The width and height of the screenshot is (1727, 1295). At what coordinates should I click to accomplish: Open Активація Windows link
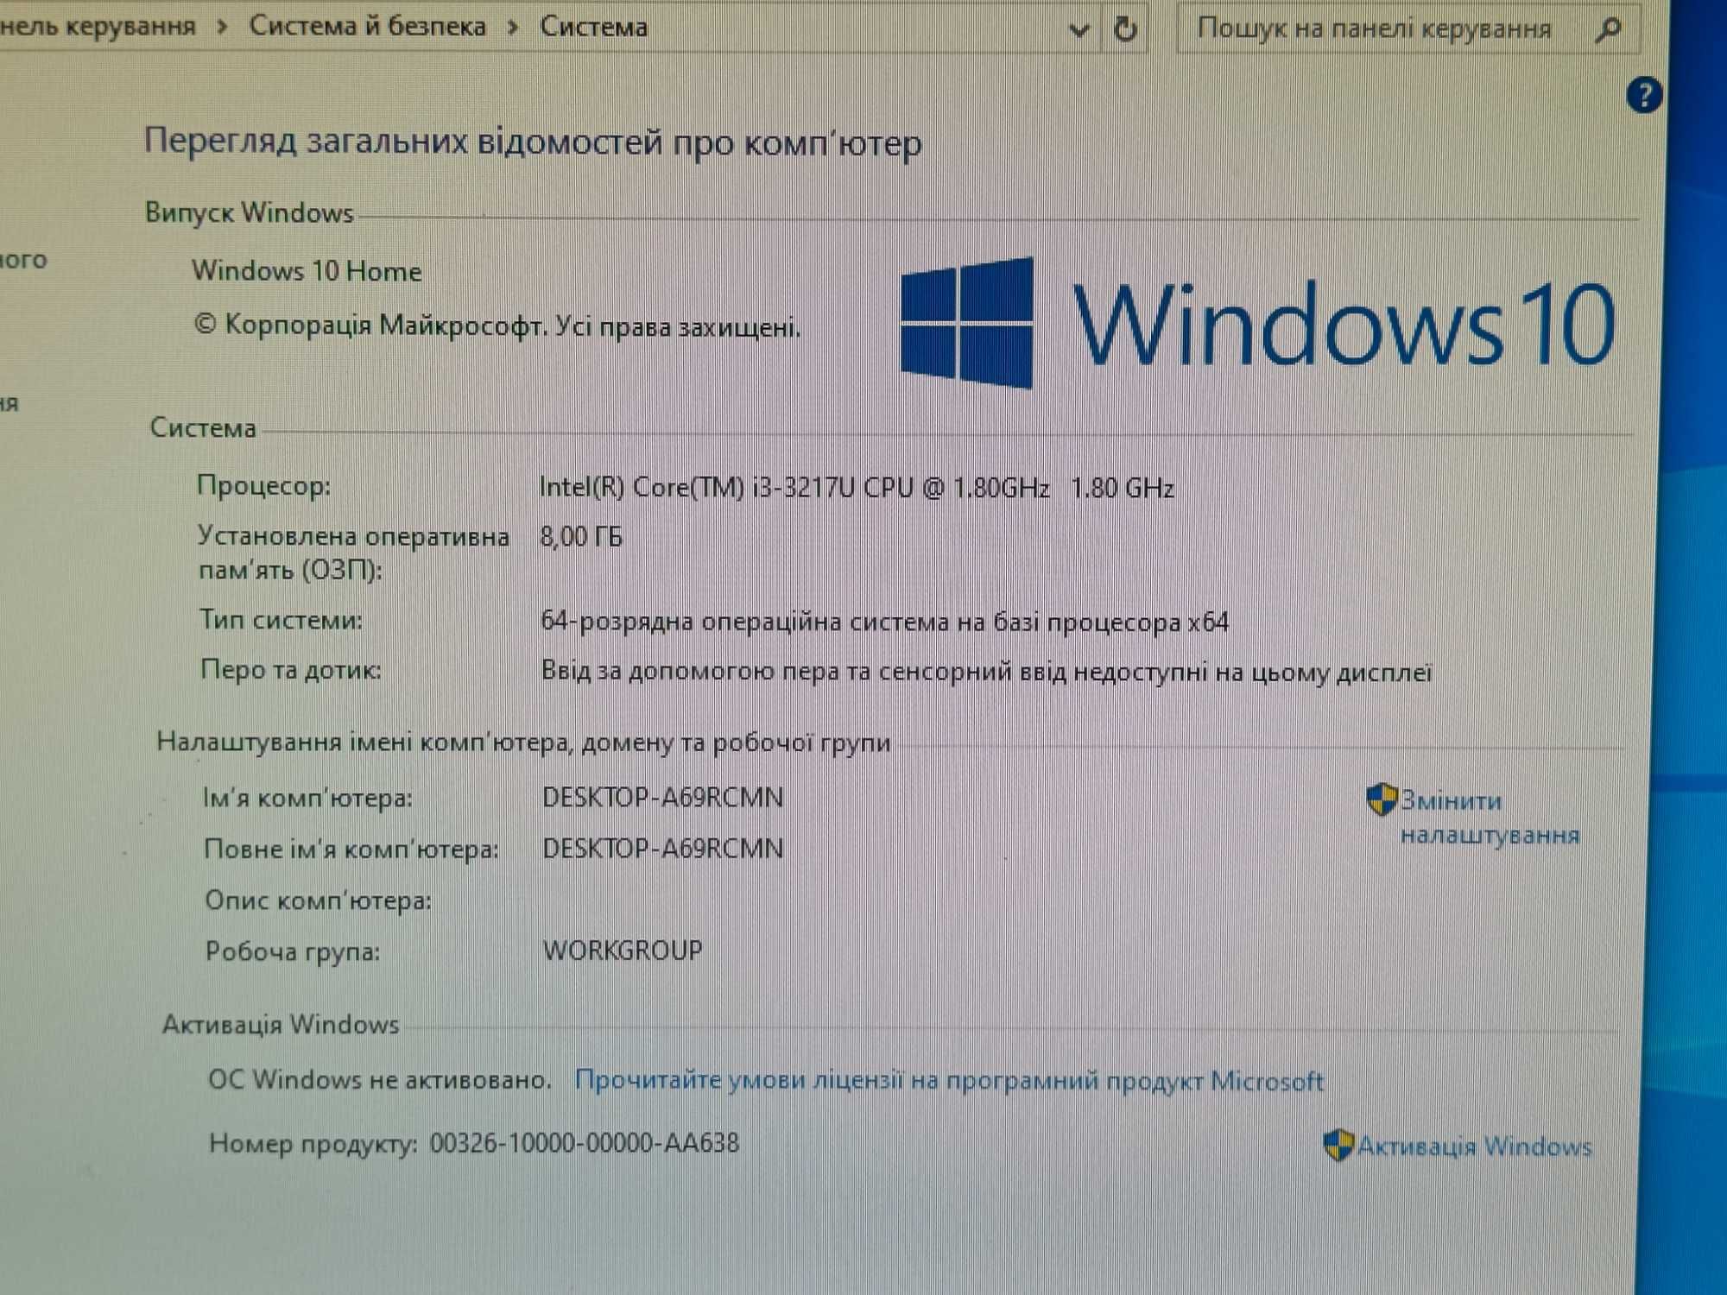coord(1475,1146)
